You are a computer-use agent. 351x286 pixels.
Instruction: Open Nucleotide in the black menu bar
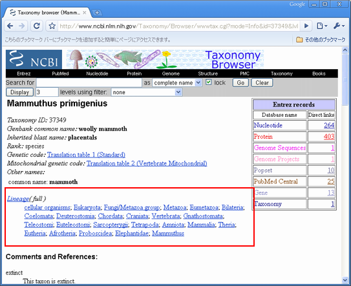coord(97,74)
